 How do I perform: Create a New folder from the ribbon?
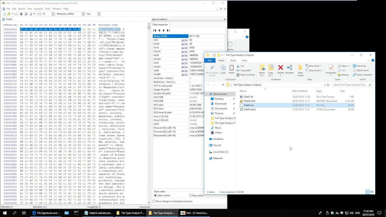(300, 70)
